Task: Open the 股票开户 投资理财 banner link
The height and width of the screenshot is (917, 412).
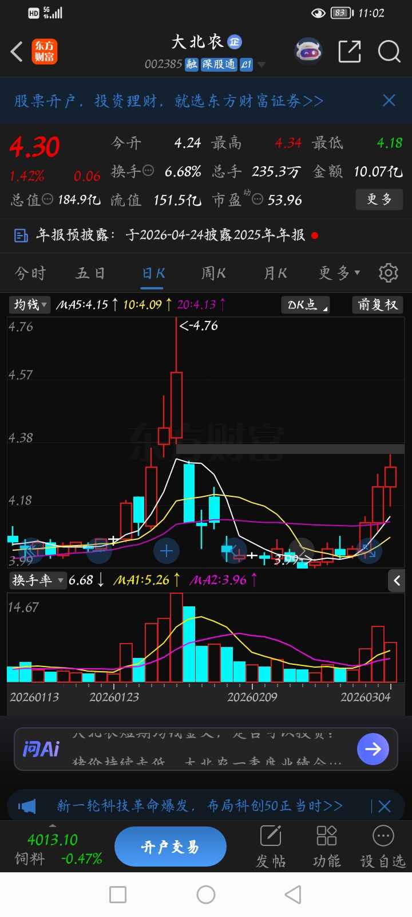Action: [x=169, y=101]
